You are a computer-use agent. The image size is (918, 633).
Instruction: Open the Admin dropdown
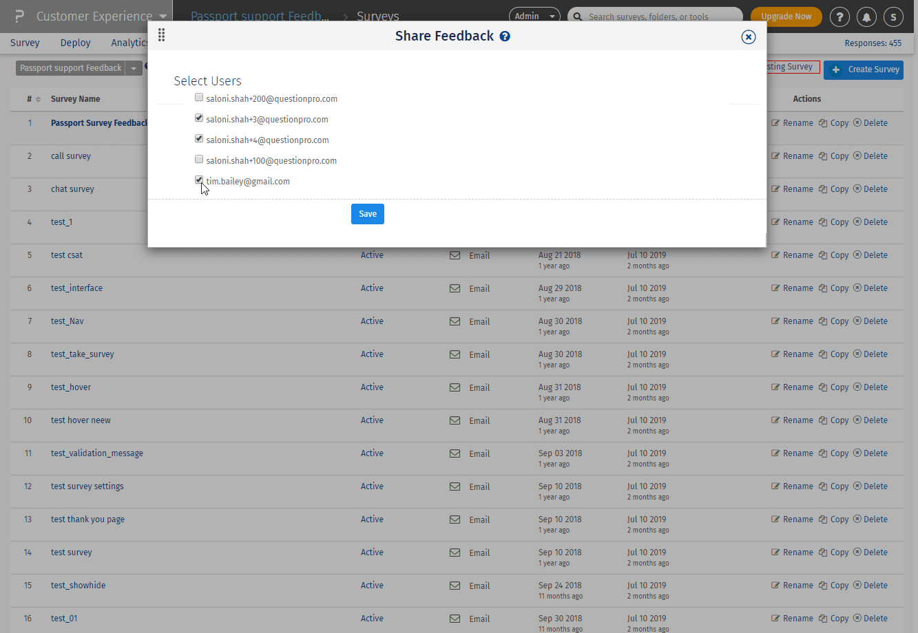click(x=534, y=17)
